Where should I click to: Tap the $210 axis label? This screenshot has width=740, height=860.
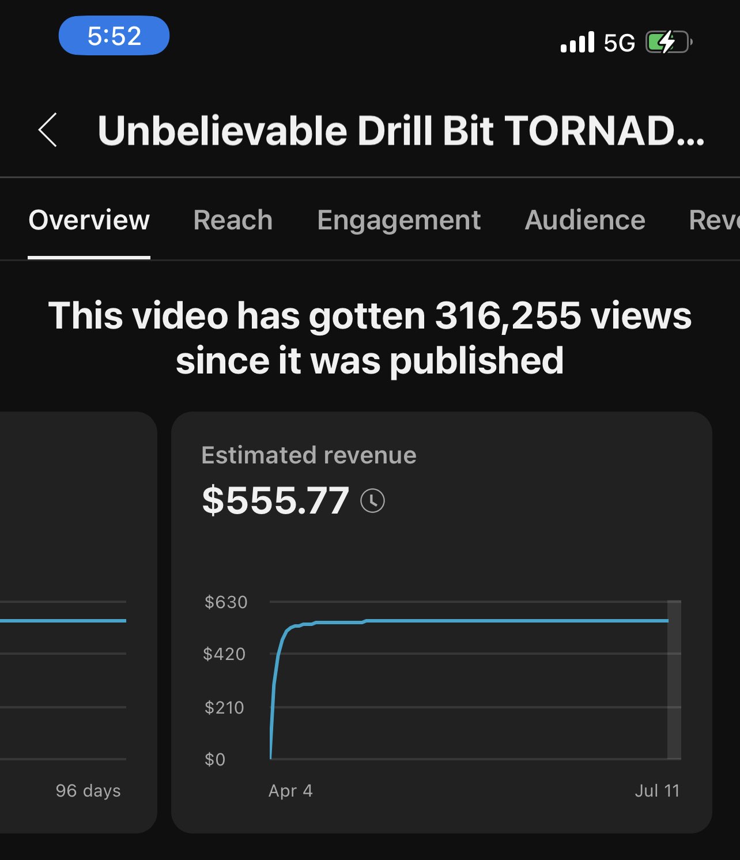(x=225, y=707)
